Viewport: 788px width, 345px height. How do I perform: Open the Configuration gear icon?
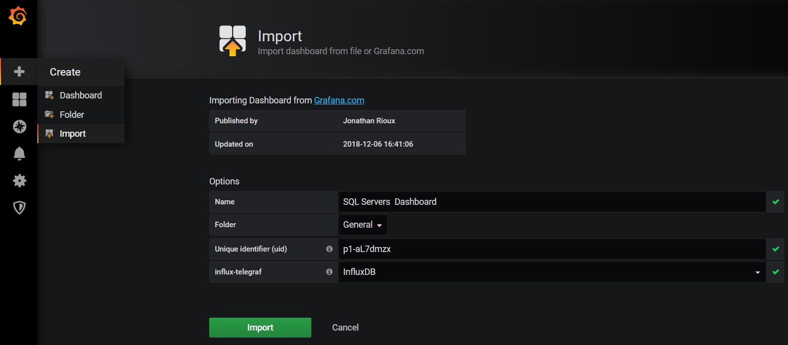pyautogui.click(x=19, y=180)
